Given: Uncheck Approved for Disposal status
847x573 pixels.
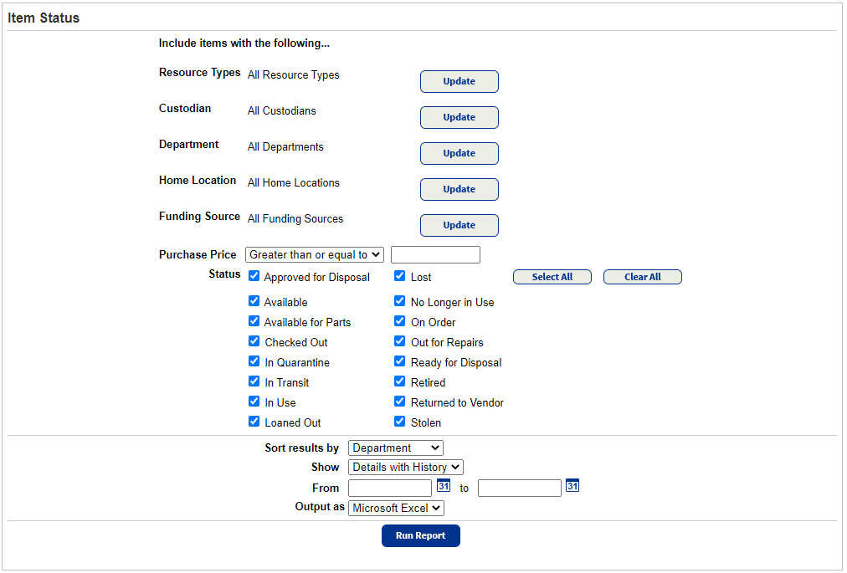Looking at the screenshot, I should pyautogui.click(x=254, y=276).
